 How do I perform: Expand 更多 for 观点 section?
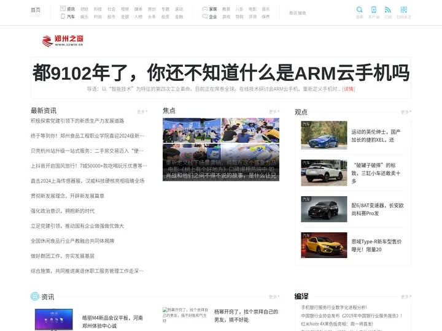[x=406, y=112]
